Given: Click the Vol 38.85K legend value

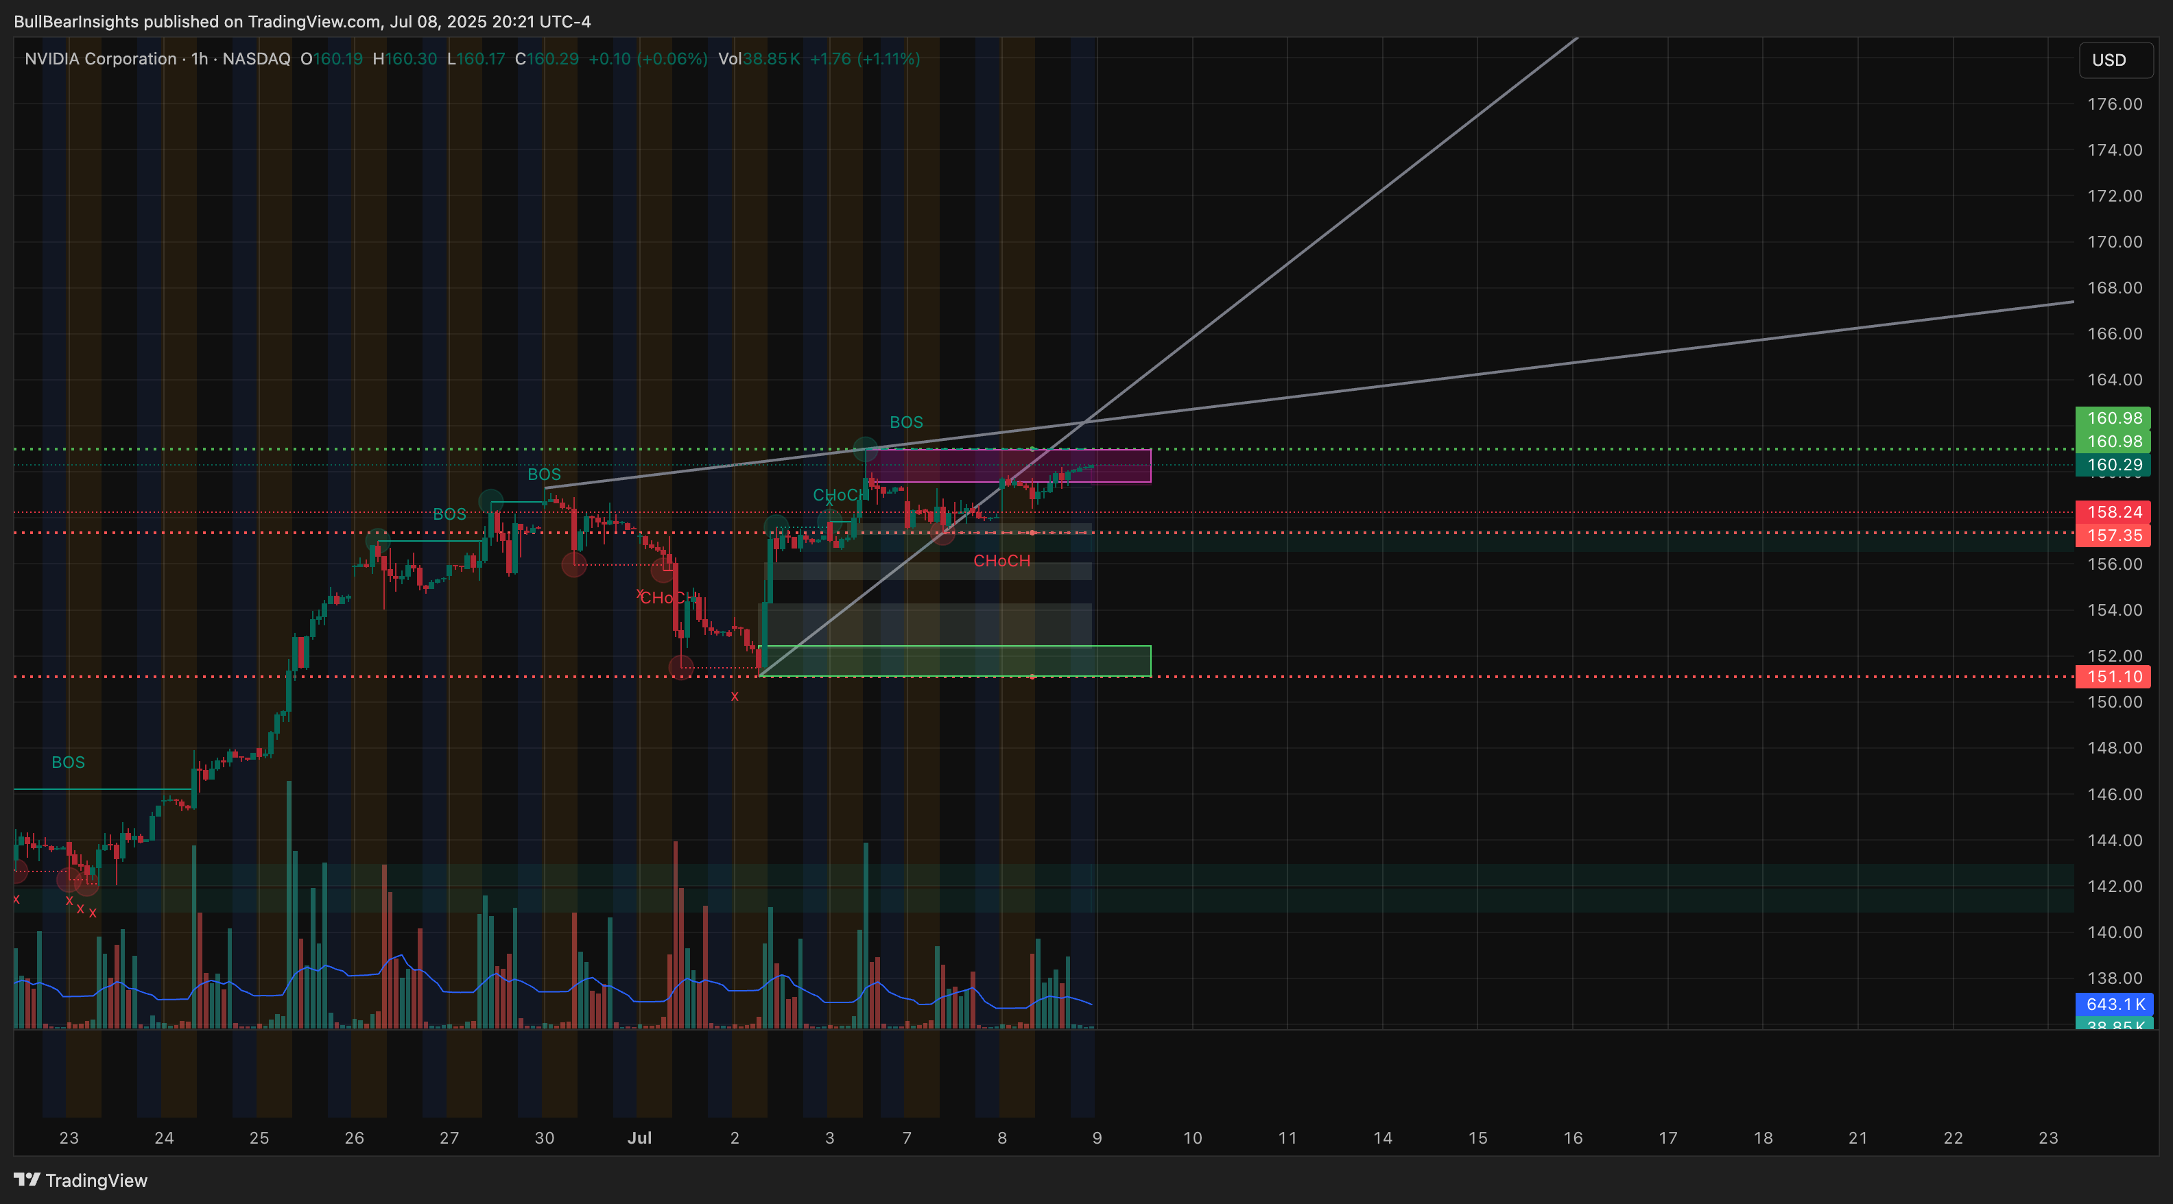Looking at the screenshot, I should (x=759, y=59).
